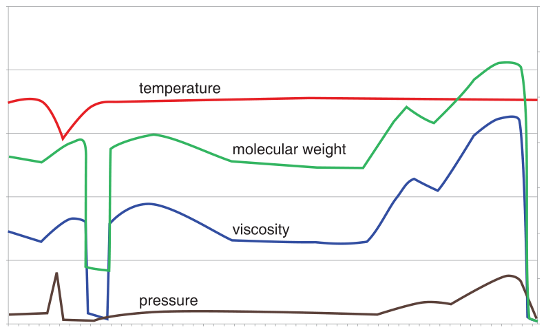
Task: Click the V-shaped dip in the red temperature line
Action: pyautogui.click(x=63, y=138)
